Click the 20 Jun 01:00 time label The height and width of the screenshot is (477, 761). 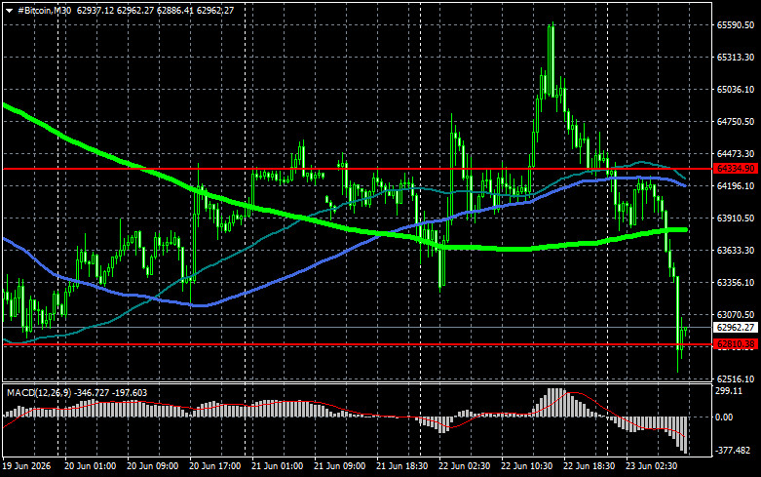91,466
